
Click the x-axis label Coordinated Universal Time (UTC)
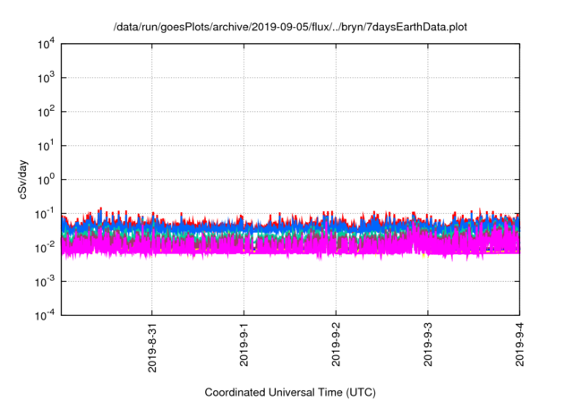[290, 392]
